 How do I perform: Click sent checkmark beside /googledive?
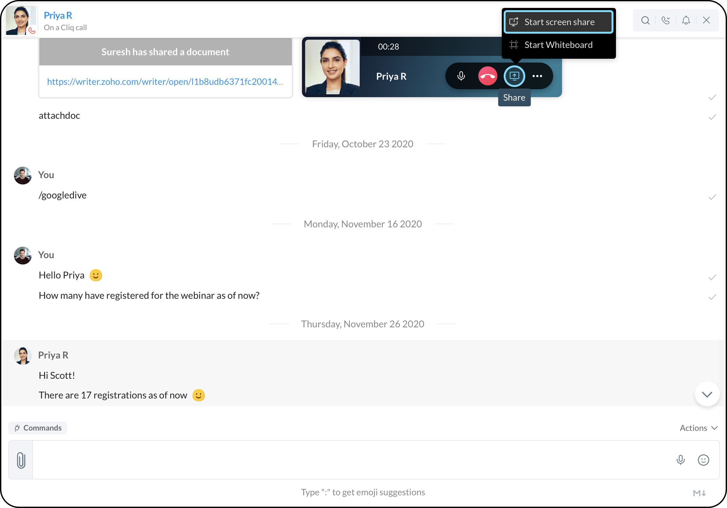click(712, 197)
